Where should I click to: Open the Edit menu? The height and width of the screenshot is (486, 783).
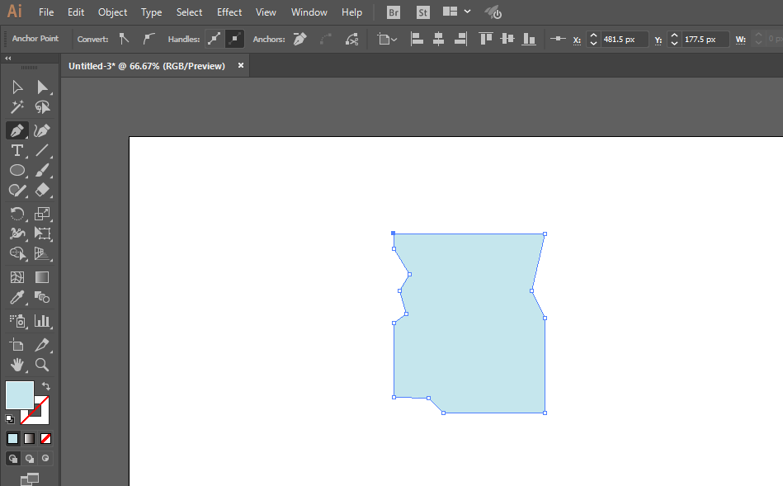(x=76, y=12)
